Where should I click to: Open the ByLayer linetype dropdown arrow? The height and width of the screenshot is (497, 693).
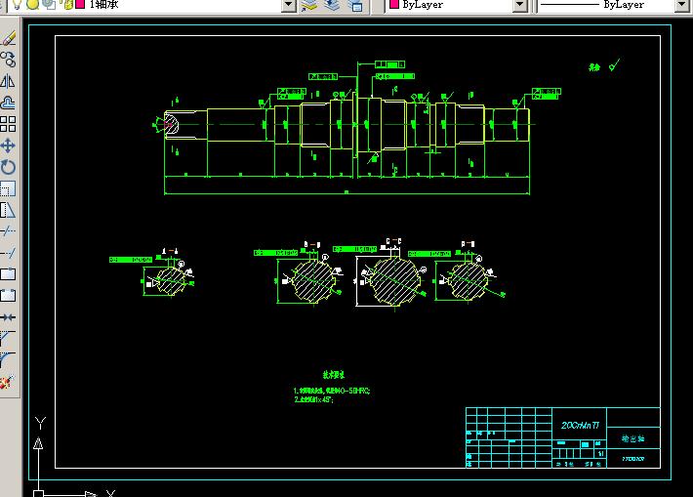[682, 5]
